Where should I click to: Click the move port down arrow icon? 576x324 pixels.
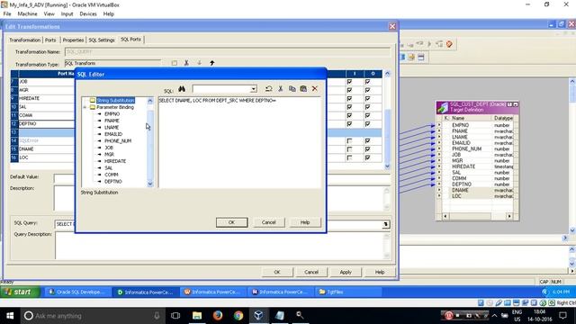[x=199, y=63]
